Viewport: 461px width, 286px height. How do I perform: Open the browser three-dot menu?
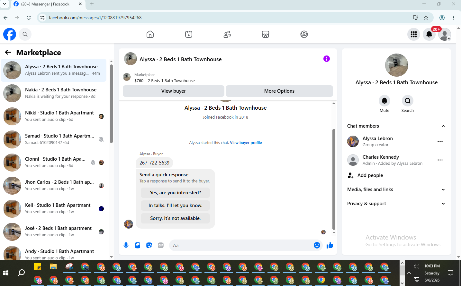tap(454, 18)
